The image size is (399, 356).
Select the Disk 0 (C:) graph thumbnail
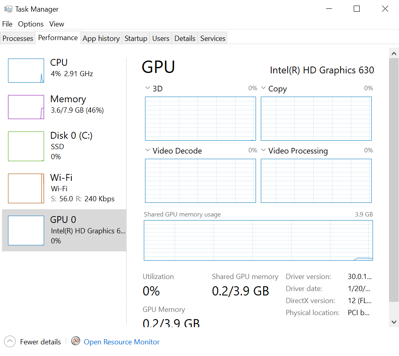coord(26,146)
